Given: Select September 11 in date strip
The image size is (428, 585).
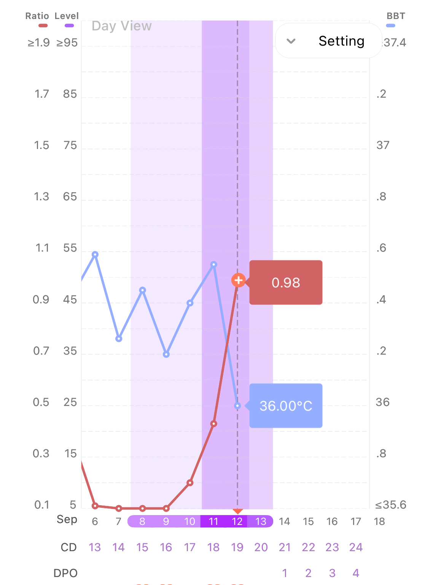Looking at the screenshot, I should [213, 521].
